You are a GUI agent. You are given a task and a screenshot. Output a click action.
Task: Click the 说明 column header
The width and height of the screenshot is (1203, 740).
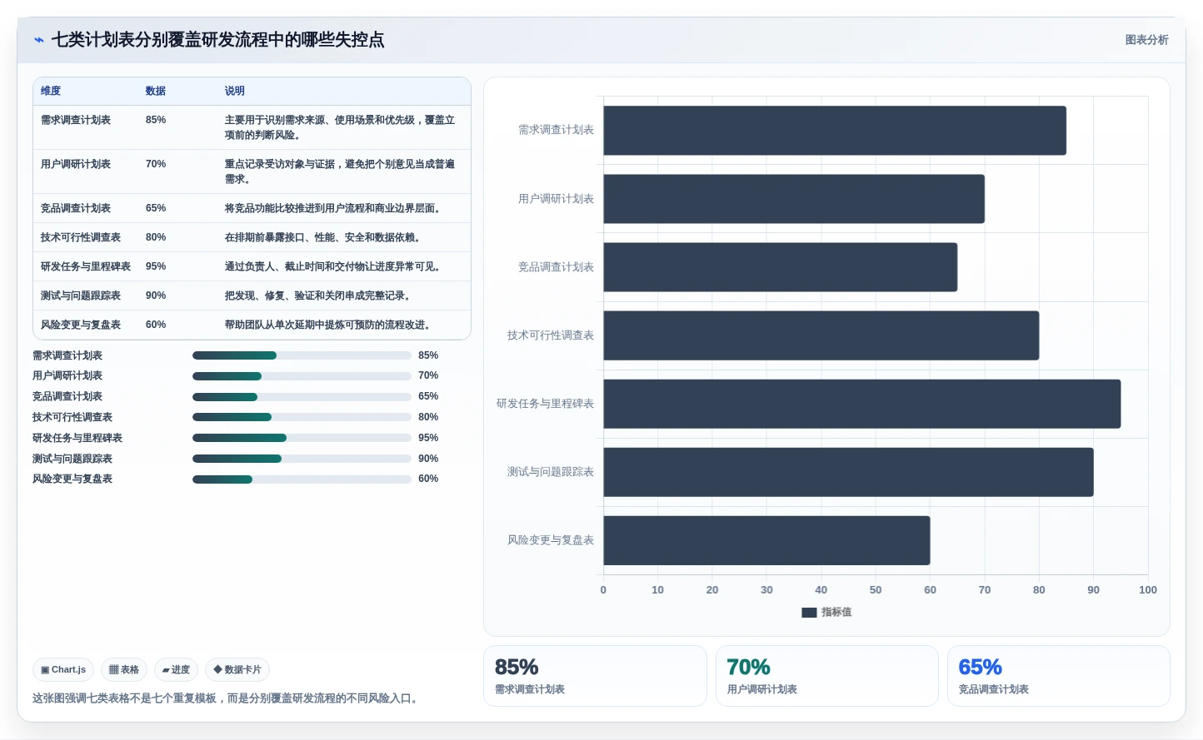[x=235, y=91]
